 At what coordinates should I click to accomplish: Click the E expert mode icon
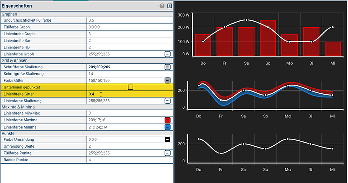tap(170, 6)
